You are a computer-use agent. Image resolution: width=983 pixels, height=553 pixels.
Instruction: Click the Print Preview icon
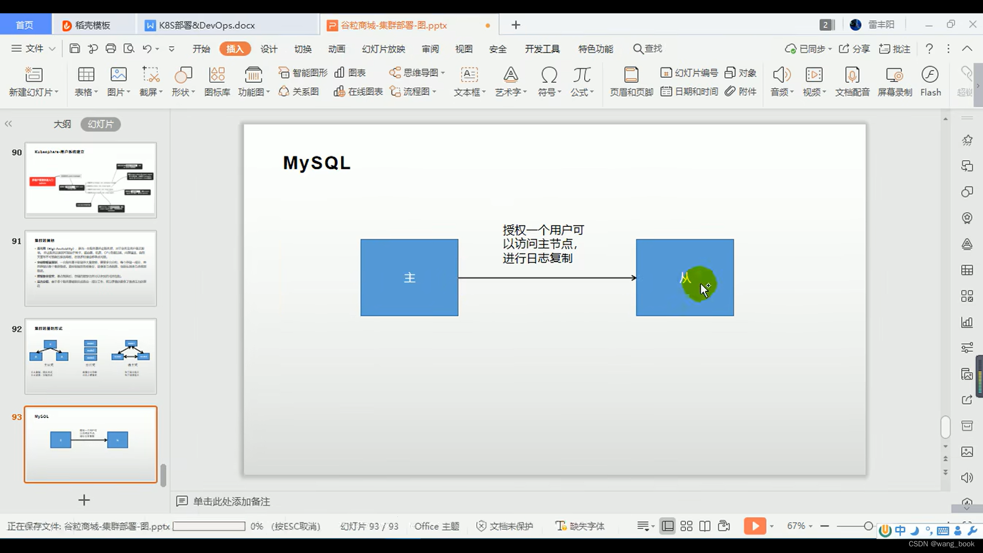(129, 49)
